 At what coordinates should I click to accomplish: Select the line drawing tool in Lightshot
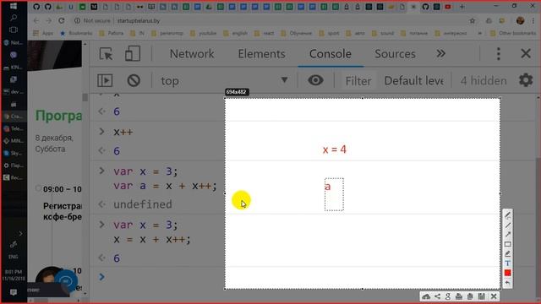click(x=507, y=225)
